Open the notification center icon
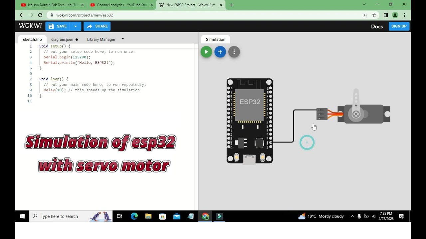Image resolution: width=426 pixels, height=239 pixels. (401, 216)
